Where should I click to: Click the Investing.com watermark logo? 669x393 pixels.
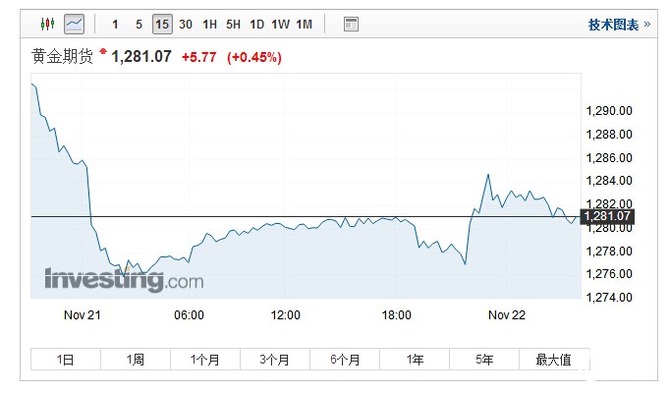pos(123,280)
